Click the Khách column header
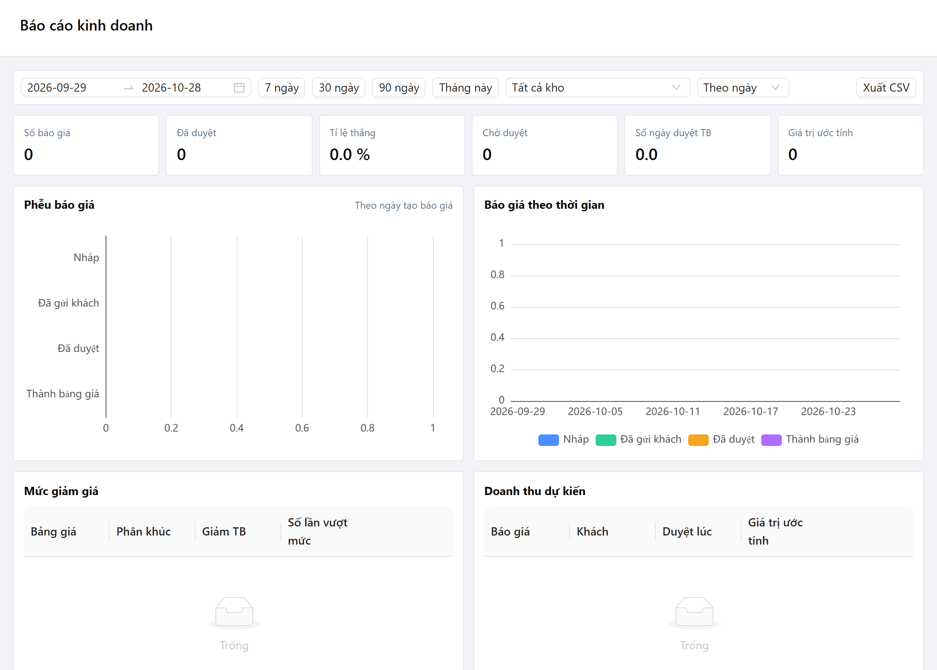Screen dimensions: 937x670 (612, 531)
